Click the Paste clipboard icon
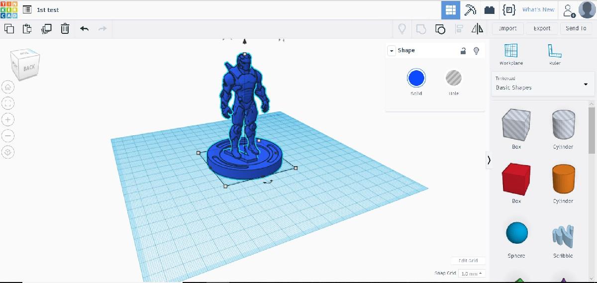 pos(27,29)
